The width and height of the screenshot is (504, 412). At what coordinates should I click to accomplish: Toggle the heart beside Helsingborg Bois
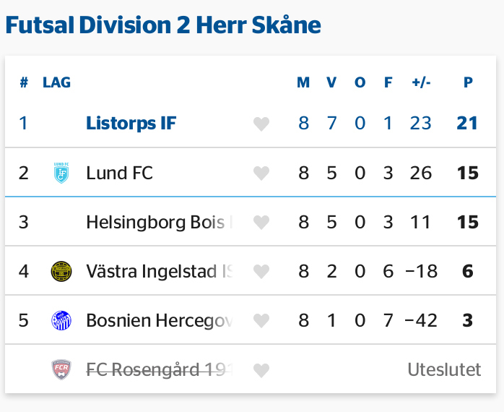click(261, 223)
